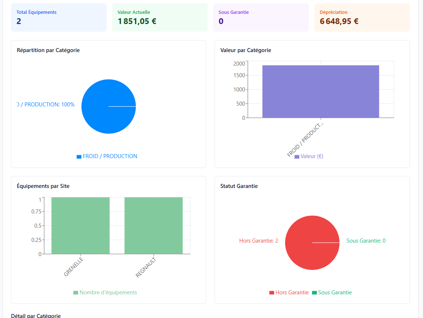Viewport: 423px width, 318px height.
Task: Click the Total Équipements stat card
Action: point(58,17)
